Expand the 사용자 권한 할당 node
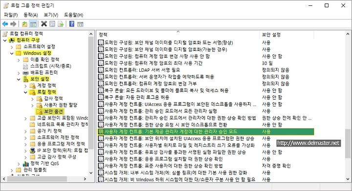The image size is (352, 191). tap(32, 105)
